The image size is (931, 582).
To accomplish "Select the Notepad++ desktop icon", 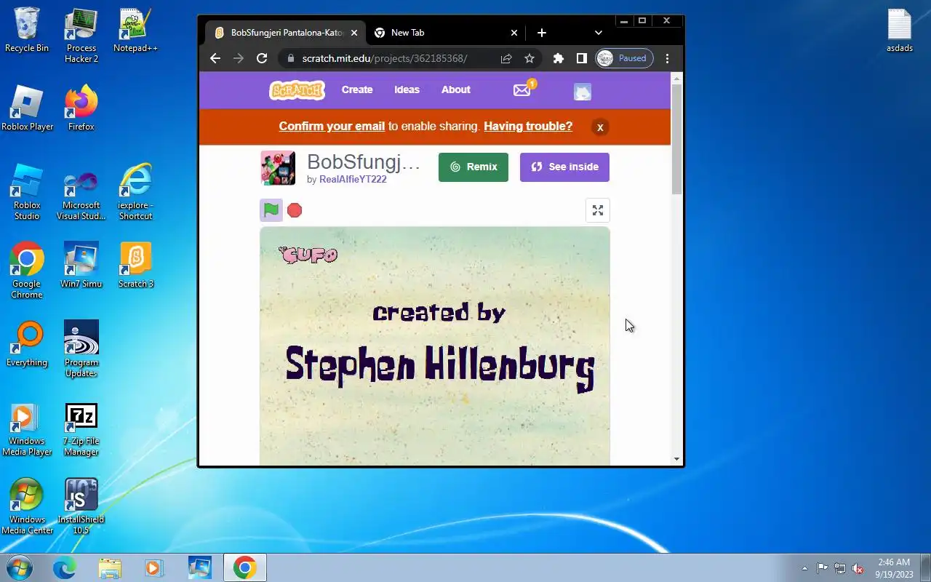I will point(135,30).
